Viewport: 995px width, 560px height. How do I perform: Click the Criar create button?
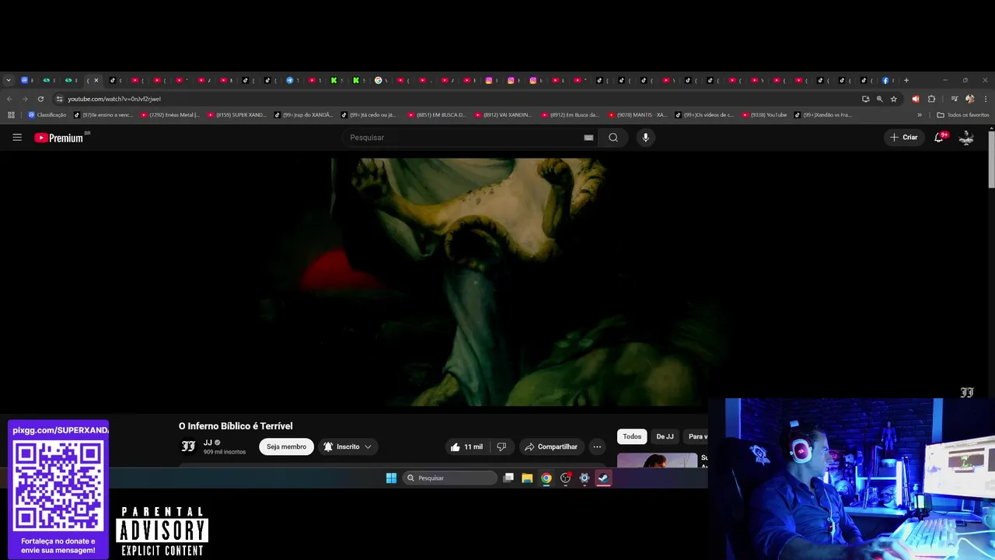pyautogui.click(x=904, y=138)
